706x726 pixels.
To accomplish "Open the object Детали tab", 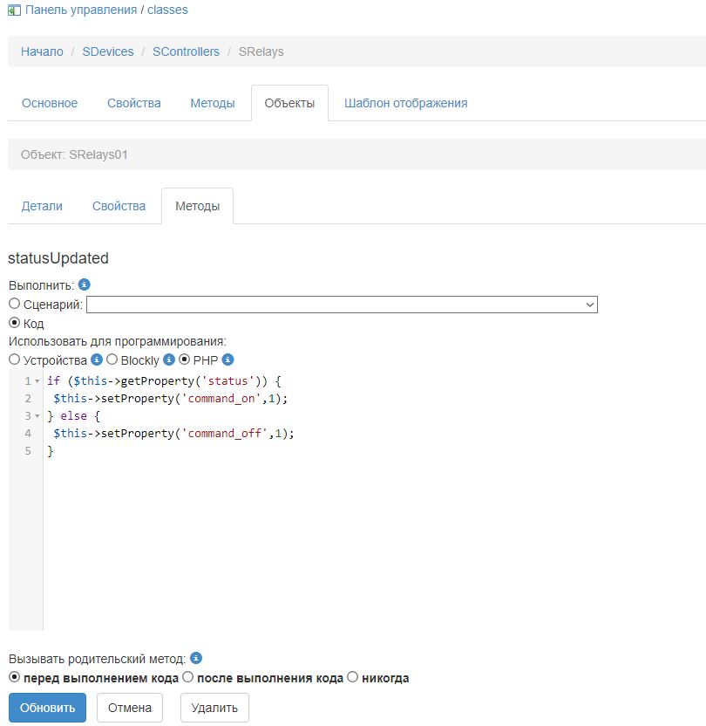I will click(x=42, y=206).
